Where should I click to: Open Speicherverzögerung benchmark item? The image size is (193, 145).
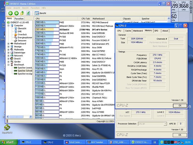point(25,74)
